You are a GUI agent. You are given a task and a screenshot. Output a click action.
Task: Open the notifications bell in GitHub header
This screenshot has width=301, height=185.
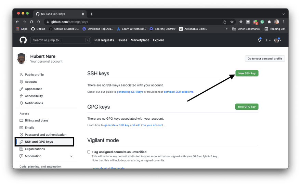(x=259, y=40)
